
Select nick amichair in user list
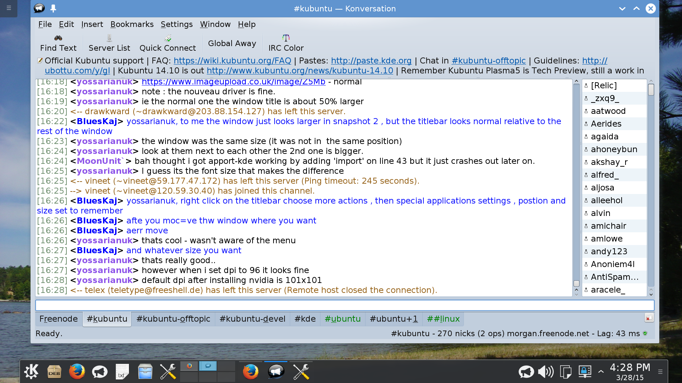(615, 226)
